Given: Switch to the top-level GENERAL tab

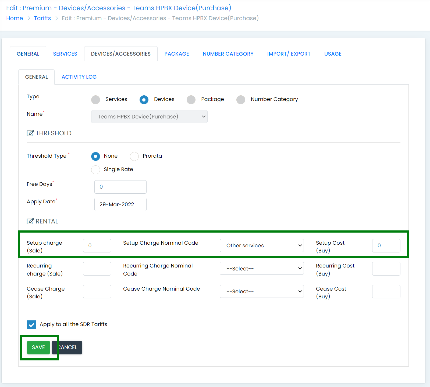Looking at the screenshot, I should tap(28, 54).
